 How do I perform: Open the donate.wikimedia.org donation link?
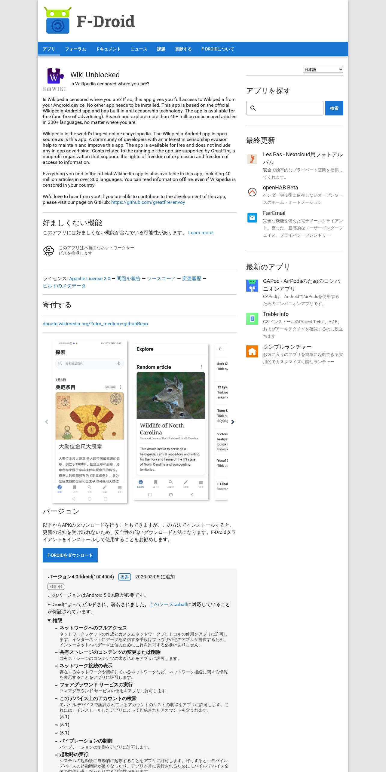tap(95, 324)
